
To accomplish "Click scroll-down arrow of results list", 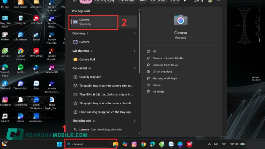I will 139,133.
